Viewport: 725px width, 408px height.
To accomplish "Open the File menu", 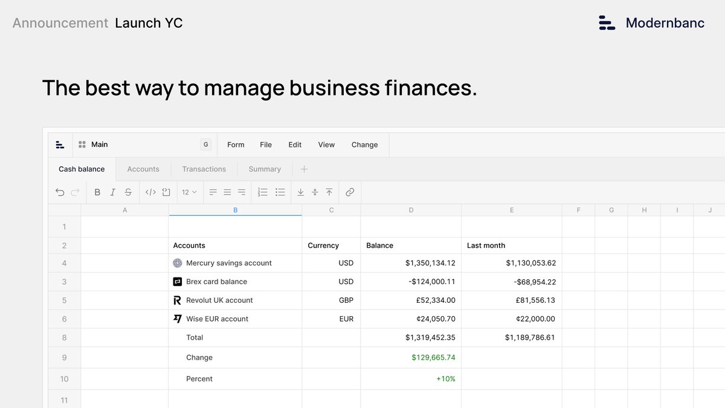I will point(266,145).
